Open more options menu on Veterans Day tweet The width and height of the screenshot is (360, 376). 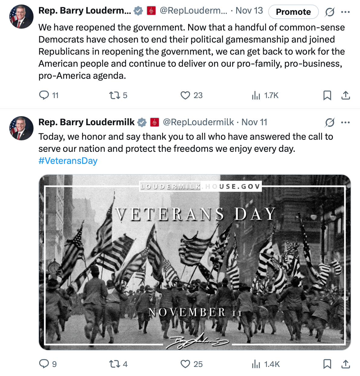tap(345, 123)
